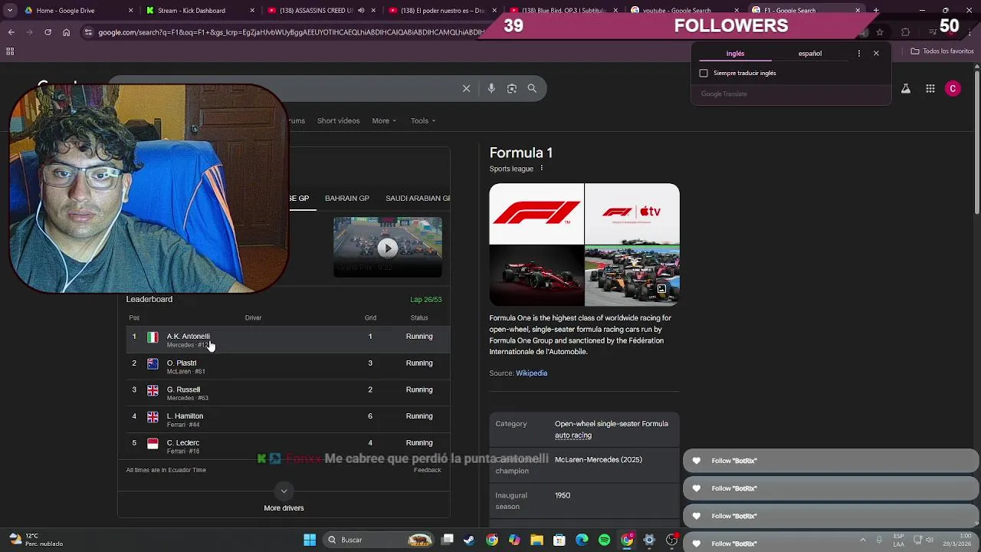Open the Tools dropdown
This screenshot has width=981, height=552.
[422, 120]
